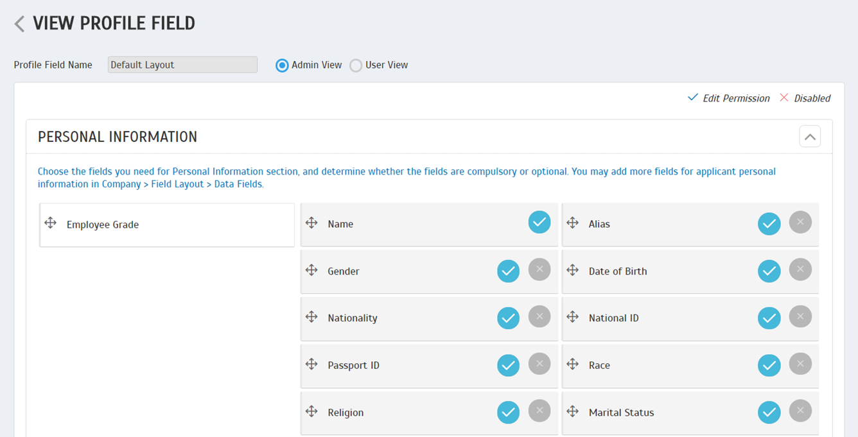Select the Admin View radio button
858x437 pixels.
pyautogui.click(x=282, y=65)
